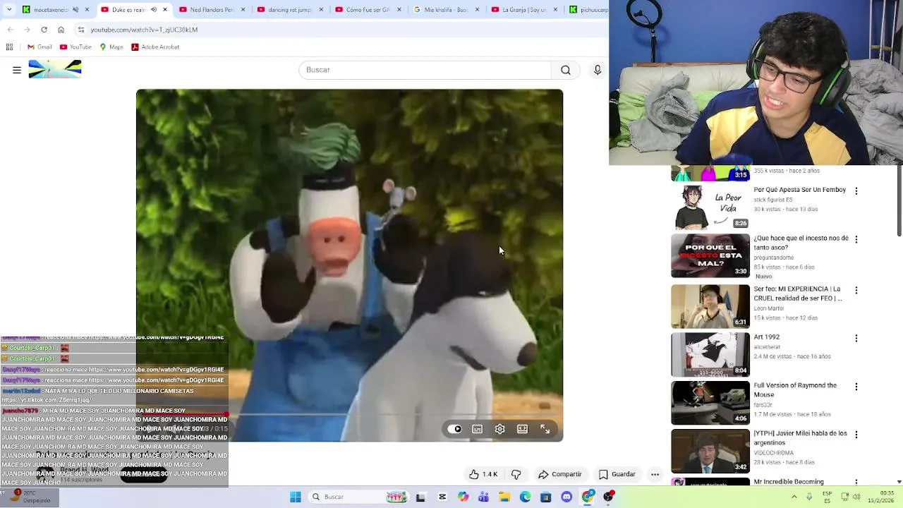The image size is (903, 508).
Task: Go to browser home page icon
Action: click(x=61, y=30)
